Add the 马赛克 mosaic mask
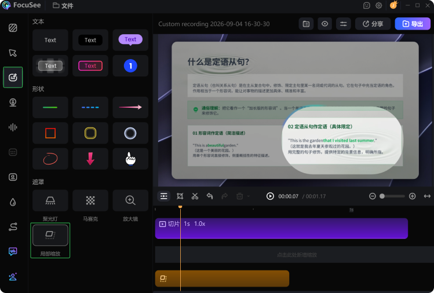This screenshot has height=293, width=434. [90, 200]
